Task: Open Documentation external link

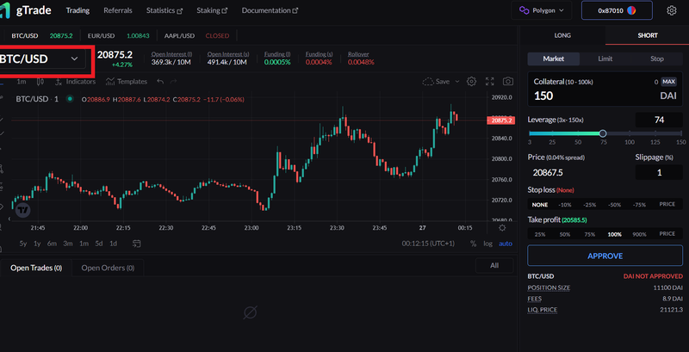Action: pos(270,10)
